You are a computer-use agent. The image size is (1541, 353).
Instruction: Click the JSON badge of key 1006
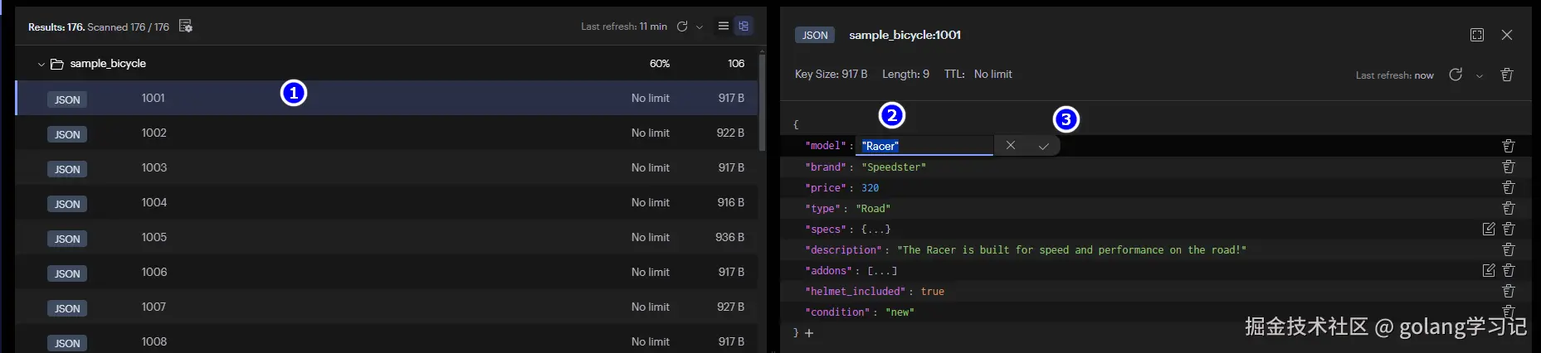67,273
